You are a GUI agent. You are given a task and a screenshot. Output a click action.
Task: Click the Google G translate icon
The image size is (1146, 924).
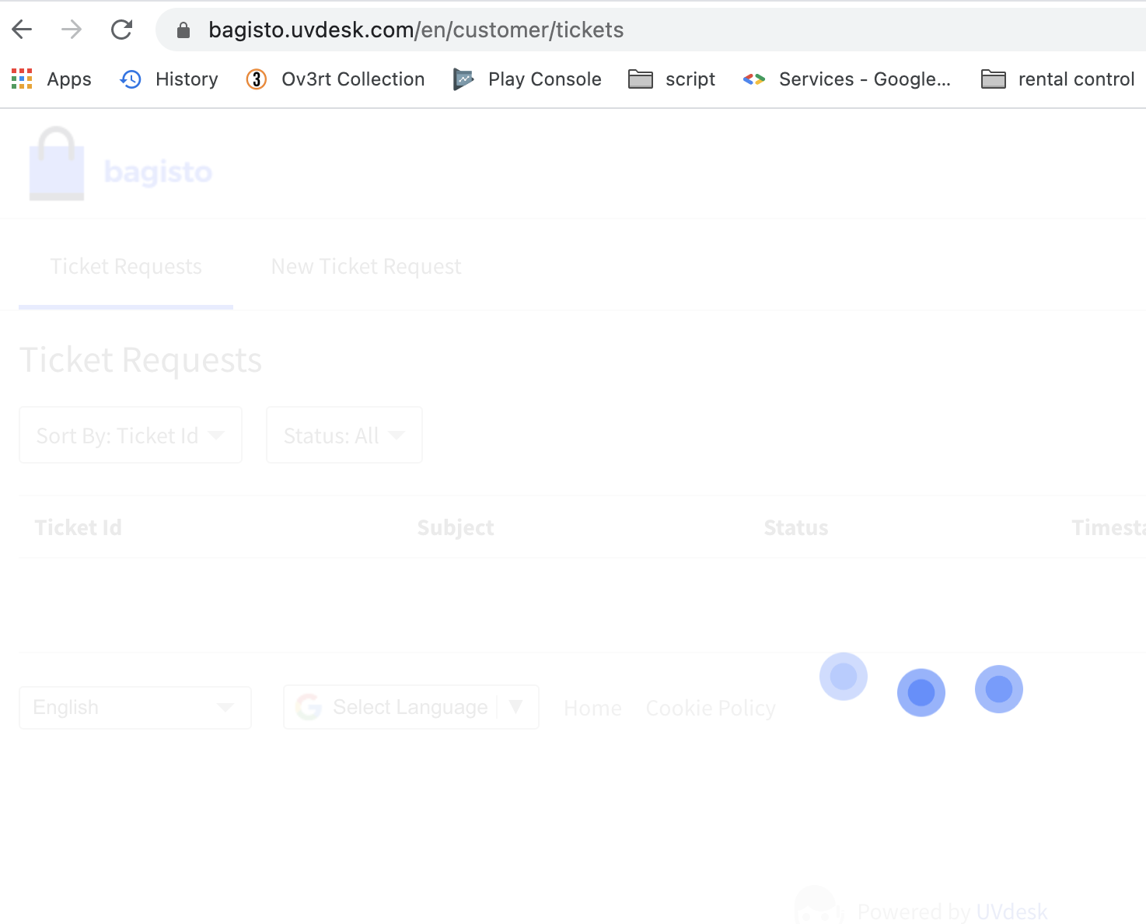pos(309,707)
